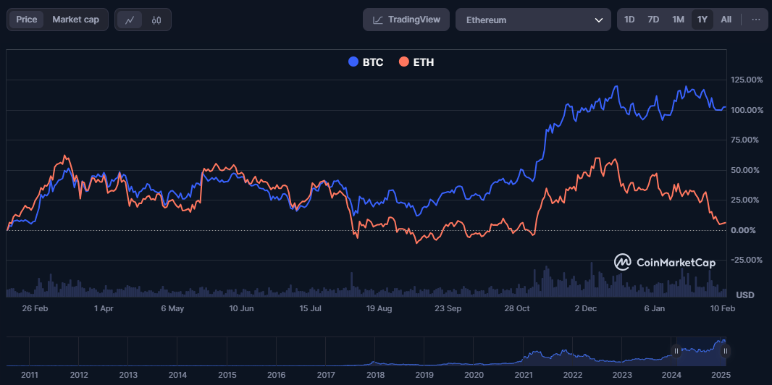Select the 1M time range
The width and height of the screenshot is (772, 385).
[678, 20]
